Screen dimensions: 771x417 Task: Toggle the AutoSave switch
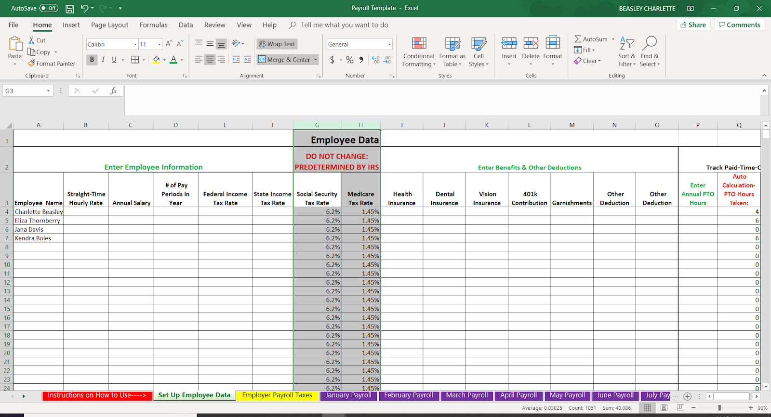pos(49,8)
